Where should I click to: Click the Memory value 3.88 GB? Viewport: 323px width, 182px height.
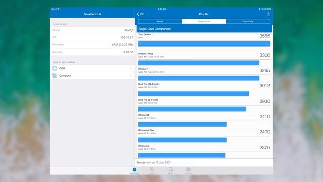tap(128, 52)
